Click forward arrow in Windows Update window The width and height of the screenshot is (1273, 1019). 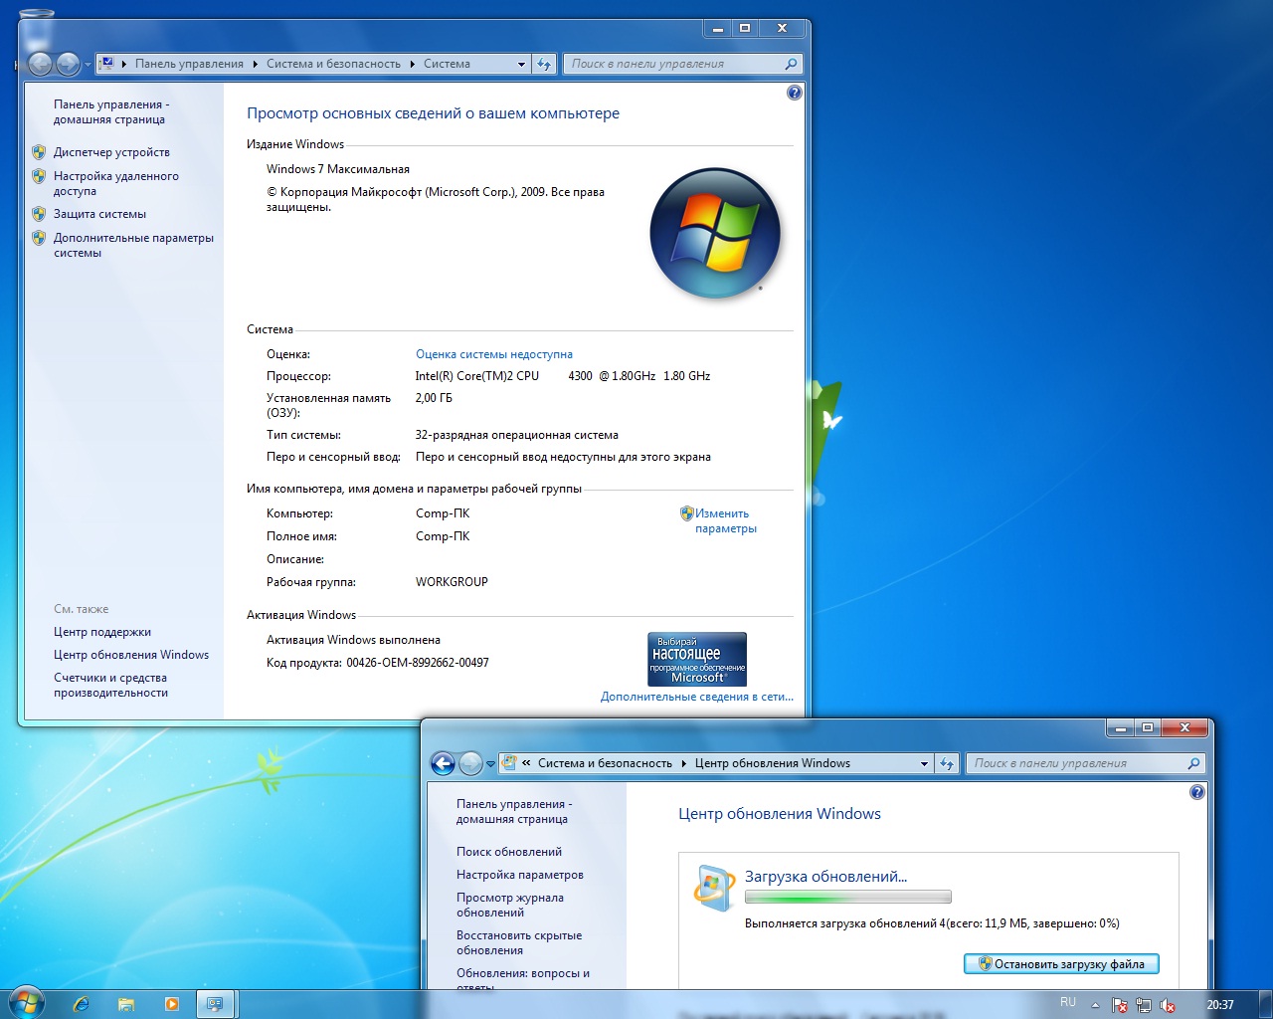coord(470,763)
